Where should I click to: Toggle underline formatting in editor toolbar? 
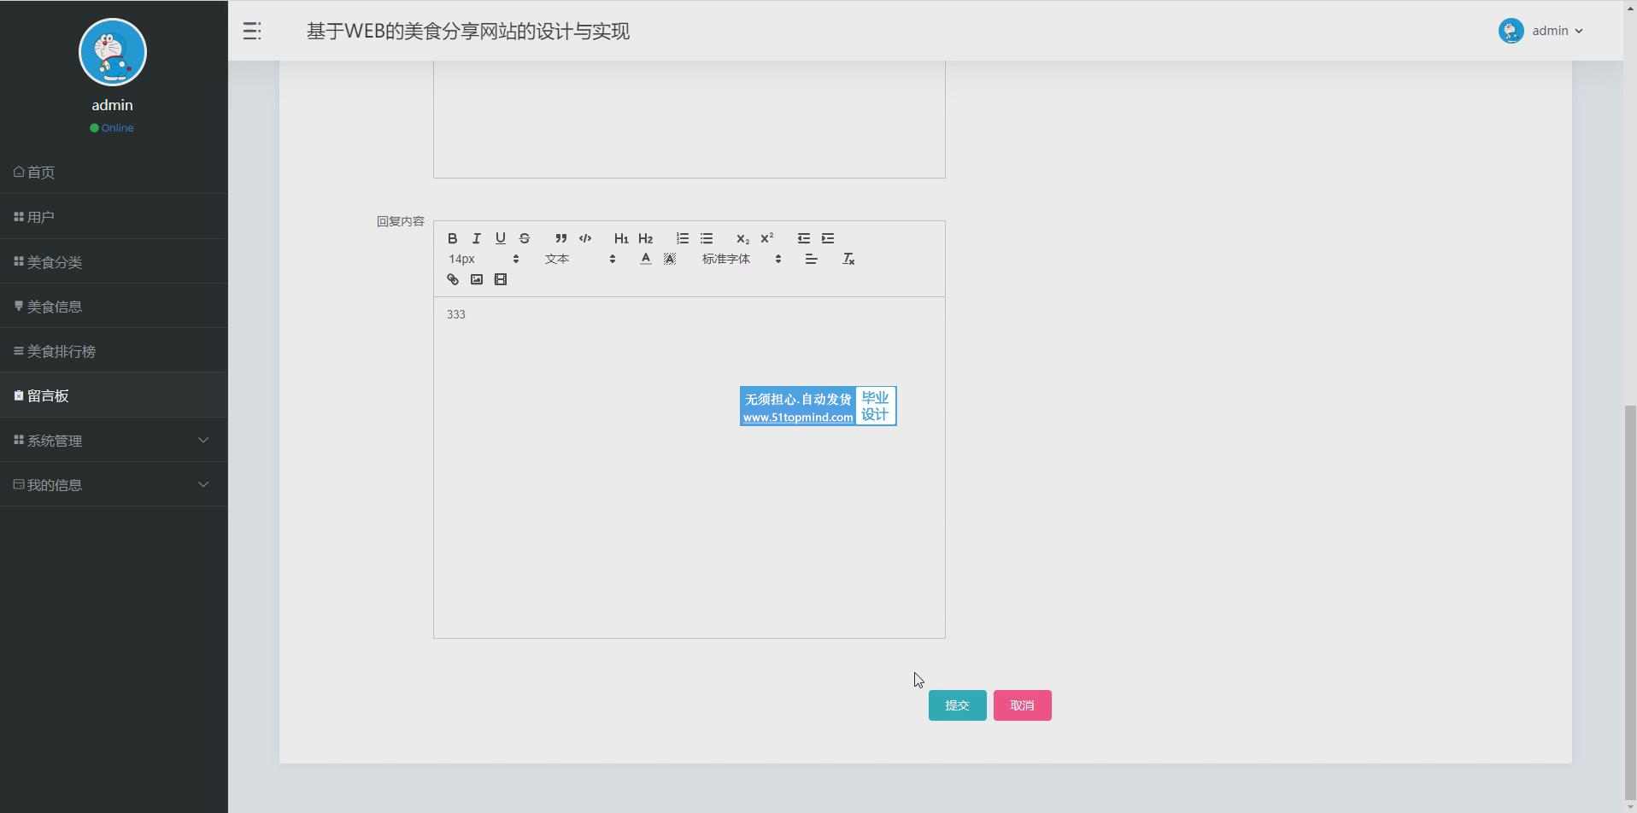coord(501,238)
